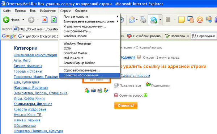Click the Google toolbar logo
217x134 pixels.
(9, 36)
